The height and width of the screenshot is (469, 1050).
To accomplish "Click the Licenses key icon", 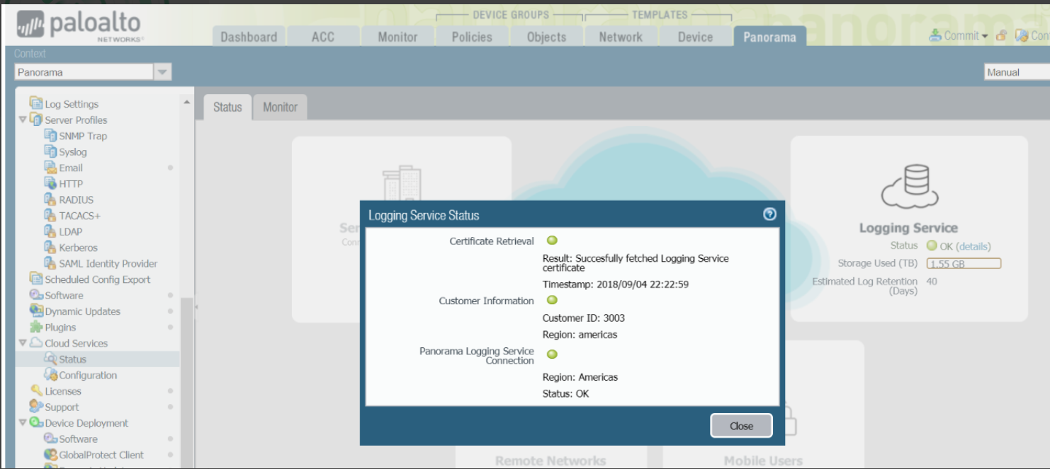I will pos(36,390).
